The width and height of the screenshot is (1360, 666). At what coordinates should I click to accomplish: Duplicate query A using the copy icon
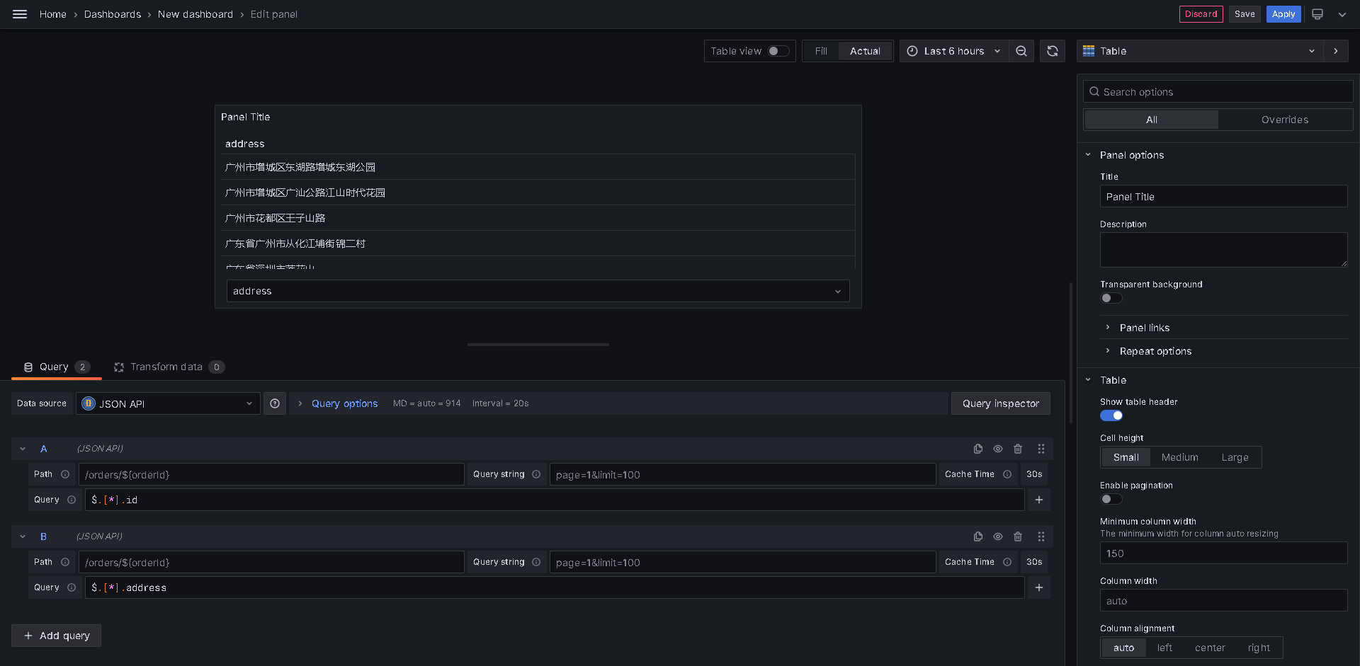click(977, 448)
